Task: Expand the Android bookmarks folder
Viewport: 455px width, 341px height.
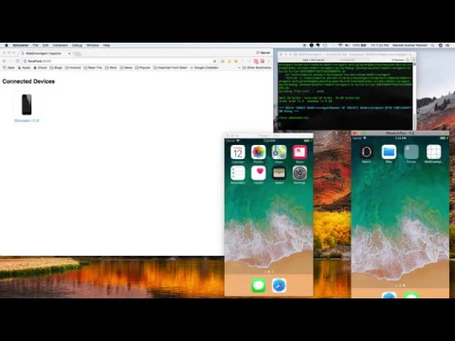Action: (x=73, y=67)
